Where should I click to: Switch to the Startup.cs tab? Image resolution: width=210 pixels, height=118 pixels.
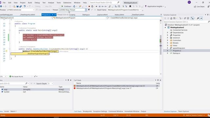86,15
